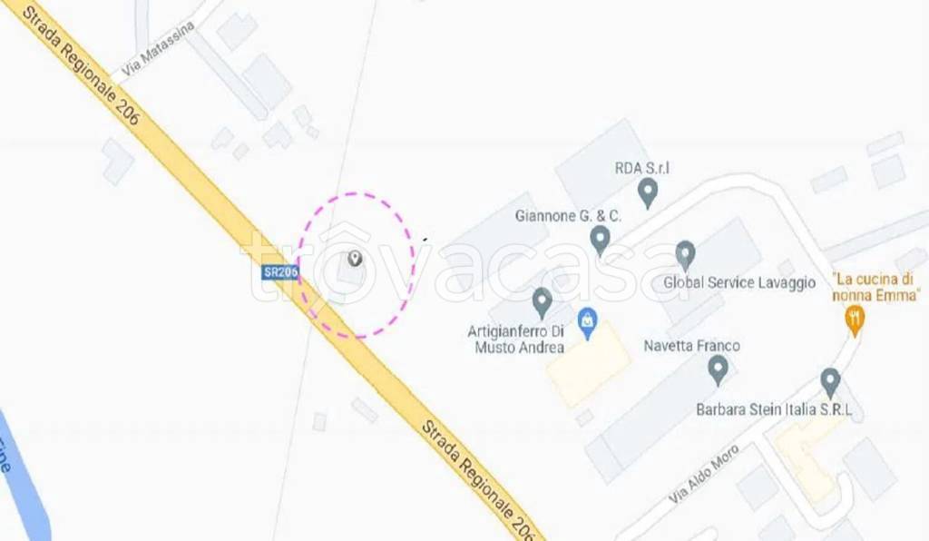Screen dimensions: 929x541
Task: Click the upper Strada Regionale 206 label
Action: (x=81, y=65)
